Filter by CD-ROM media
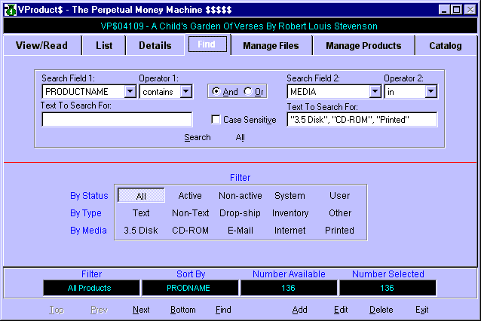Image resolution: width=481 pixels, height=321 pixels. point(190,231)
